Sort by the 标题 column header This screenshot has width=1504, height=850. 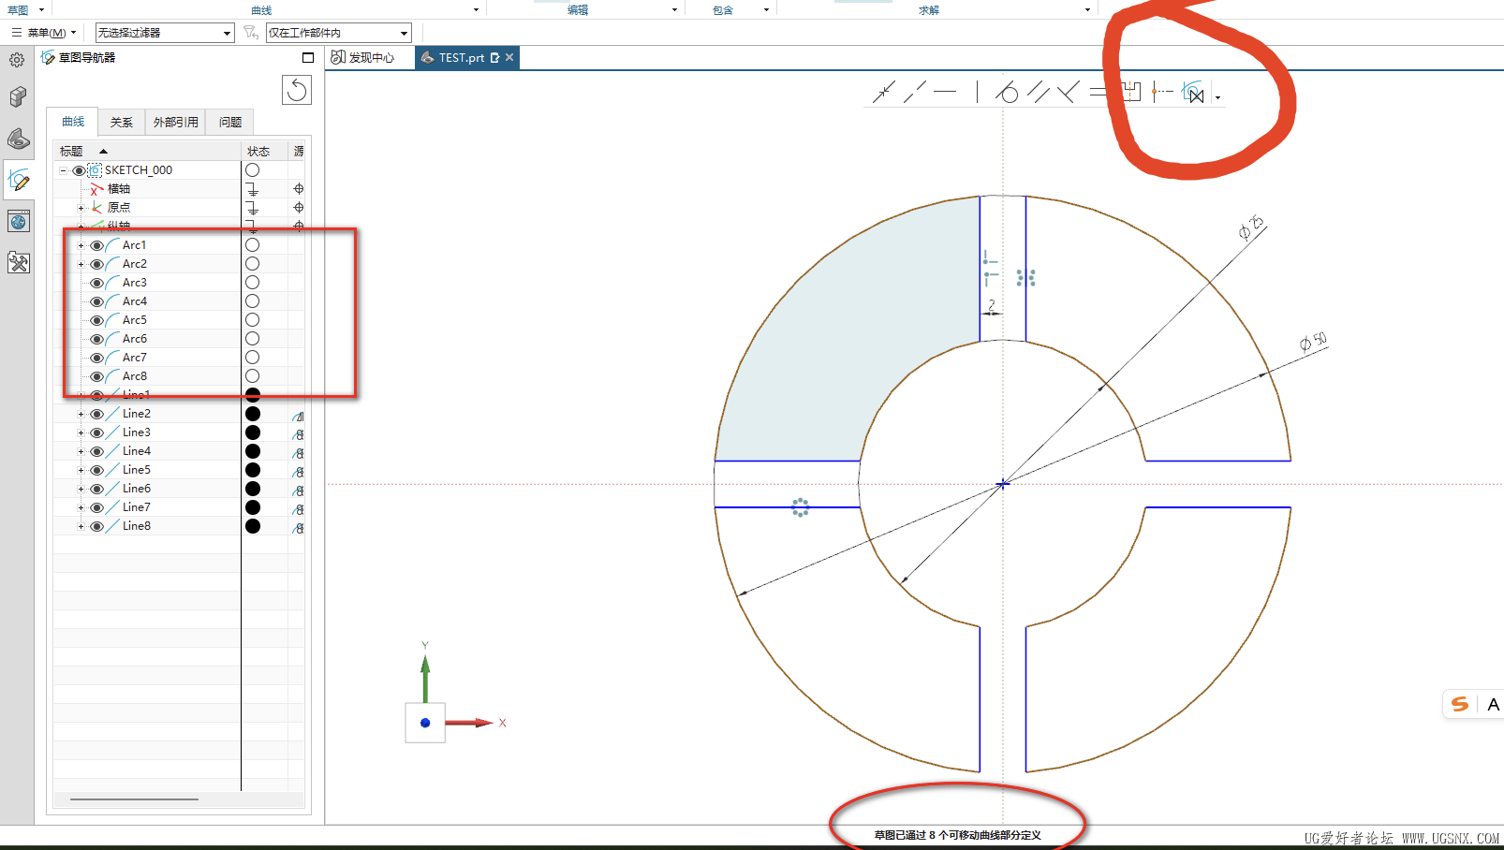coord(148,151)
